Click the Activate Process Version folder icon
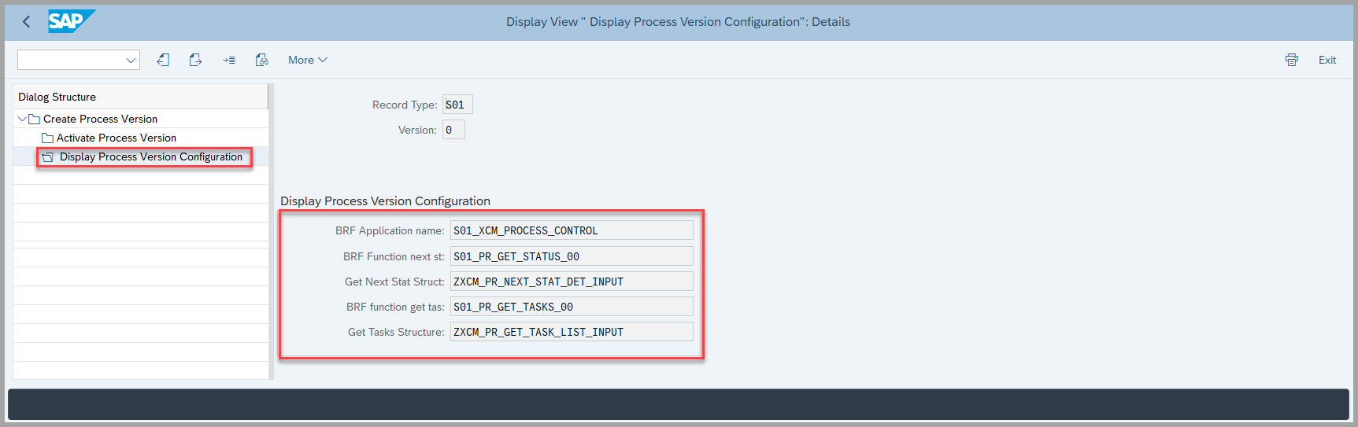Image resolution: width=1358 pixels, height=427 pixels. pyautogui.click(x=47, y=138)
